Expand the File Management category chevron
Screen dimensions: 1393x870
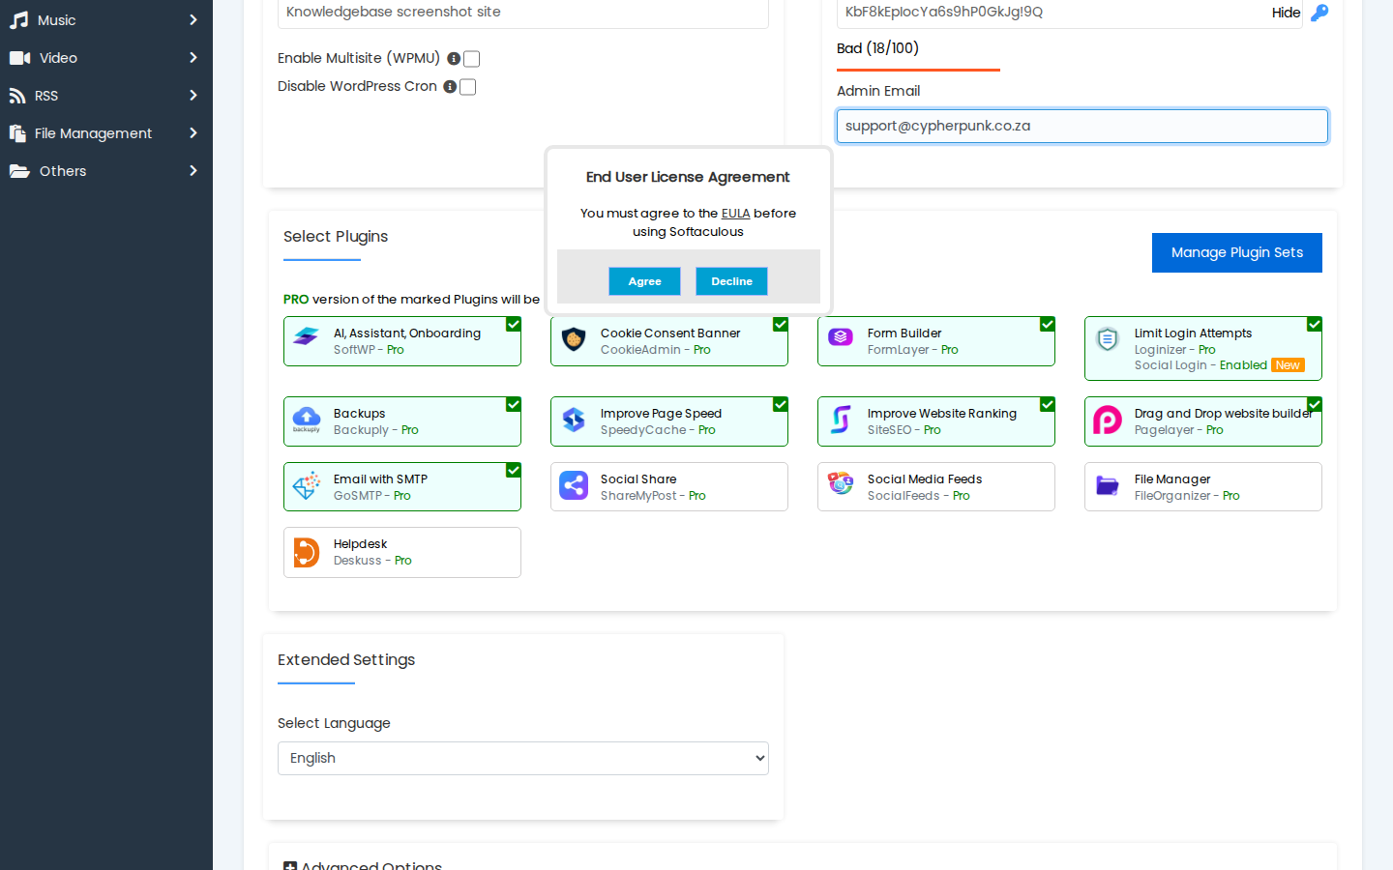click(193, 133)
